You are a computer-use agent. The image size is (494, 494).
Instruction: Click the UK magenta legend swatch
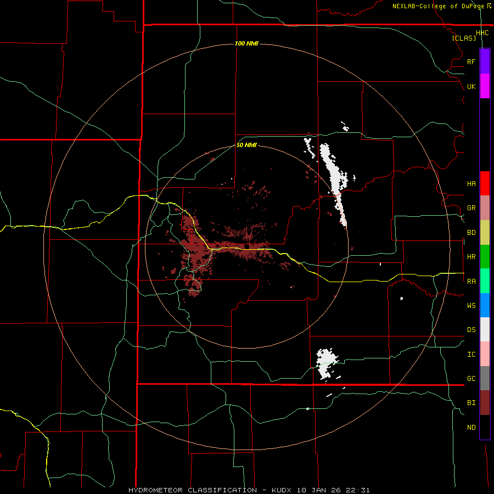pyautogui.click(x=485, y=86)
